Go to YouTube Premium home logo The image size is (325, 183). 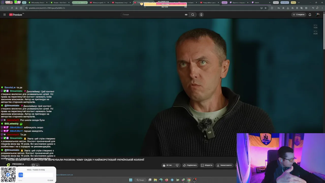click(x=16, y=14)
